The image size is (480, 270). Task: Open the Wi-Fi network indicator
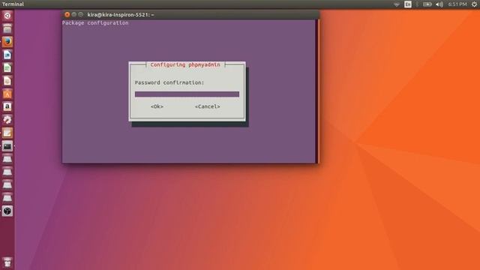click(397, 4)
